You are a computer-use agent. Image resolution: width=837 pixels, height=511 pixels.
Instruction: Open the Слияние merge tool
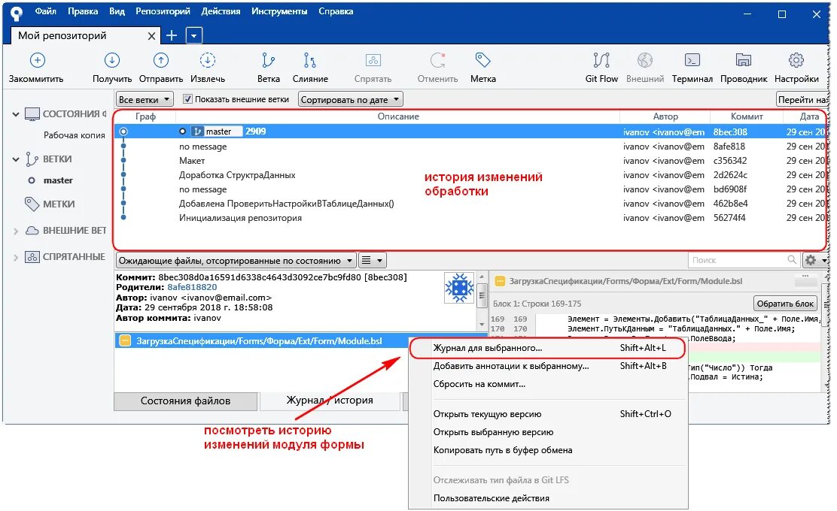pyautogui.click(x=309, y=60)
